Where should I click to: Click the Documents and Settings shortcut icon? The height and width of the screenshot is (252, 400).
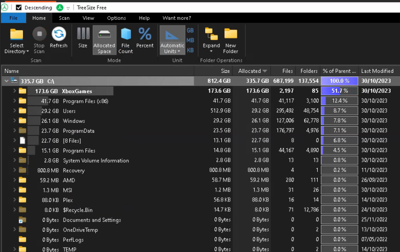pyautogui.click(x=22, y=220)
